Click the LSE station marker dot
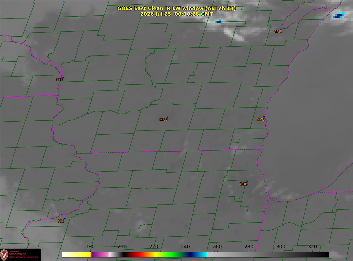Viewport: 353px width, 261px height. pos(63,78)
